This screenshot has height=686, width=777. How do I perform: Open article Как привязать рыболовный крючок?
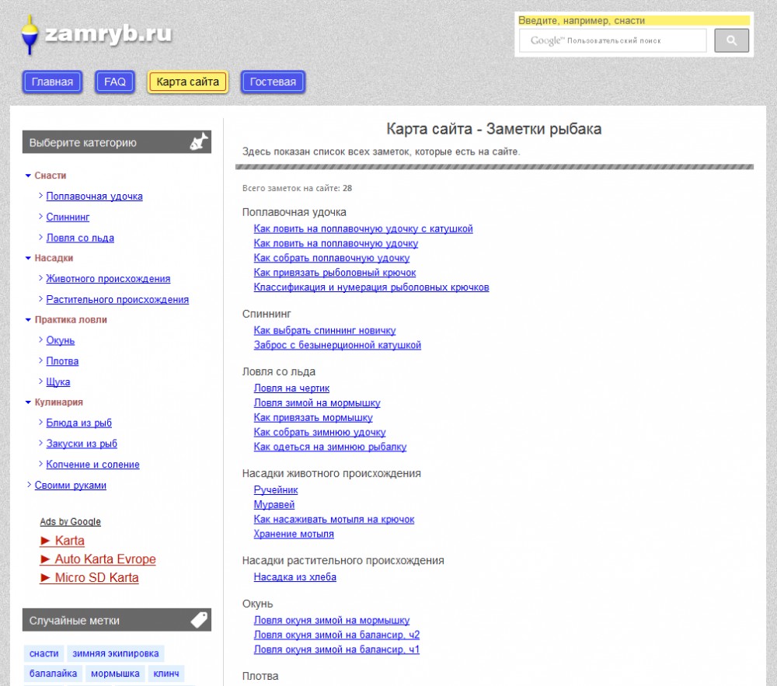click(334, 273)
